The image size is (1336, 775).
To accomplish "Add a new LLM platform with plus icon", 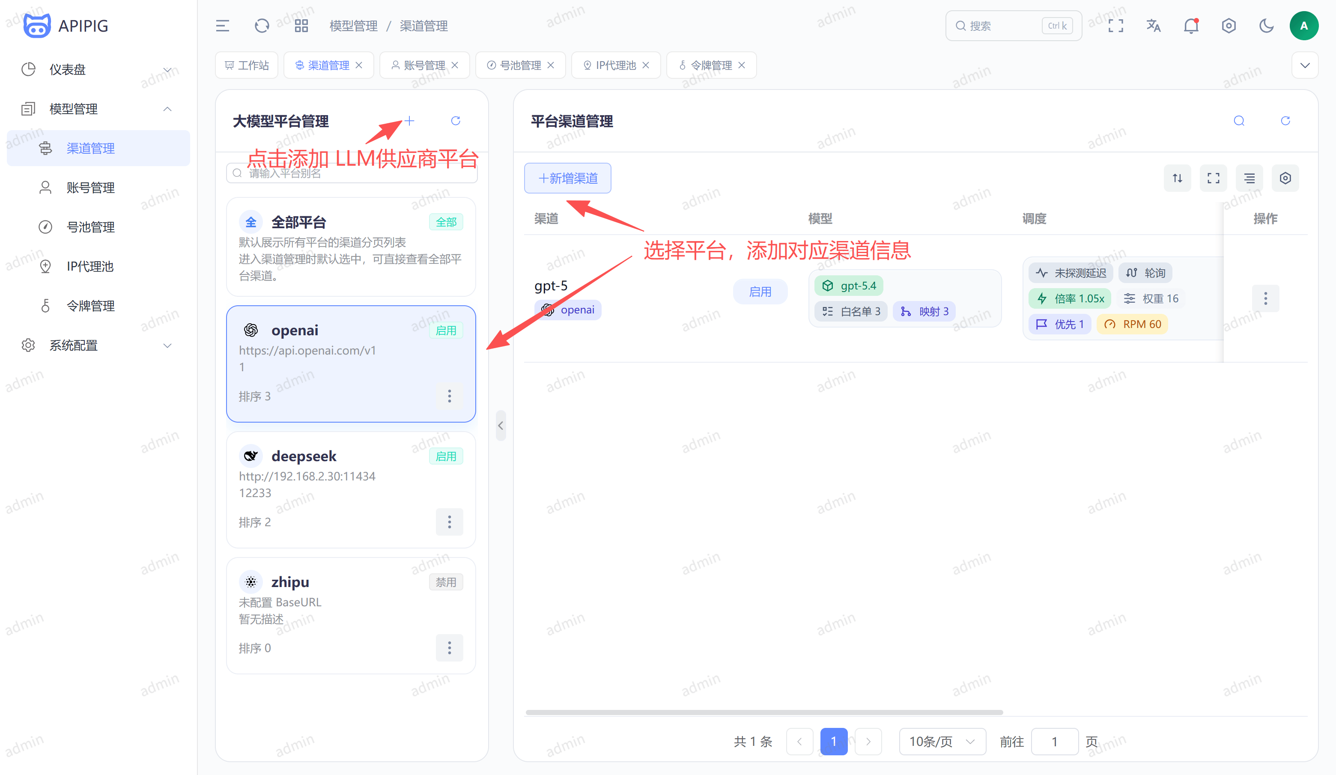I will pyautogui.click(x=409, y=121).
